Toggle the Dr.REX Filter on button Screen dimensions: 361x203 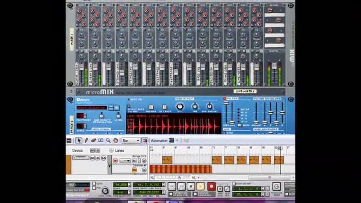click(x=224, y=99)
